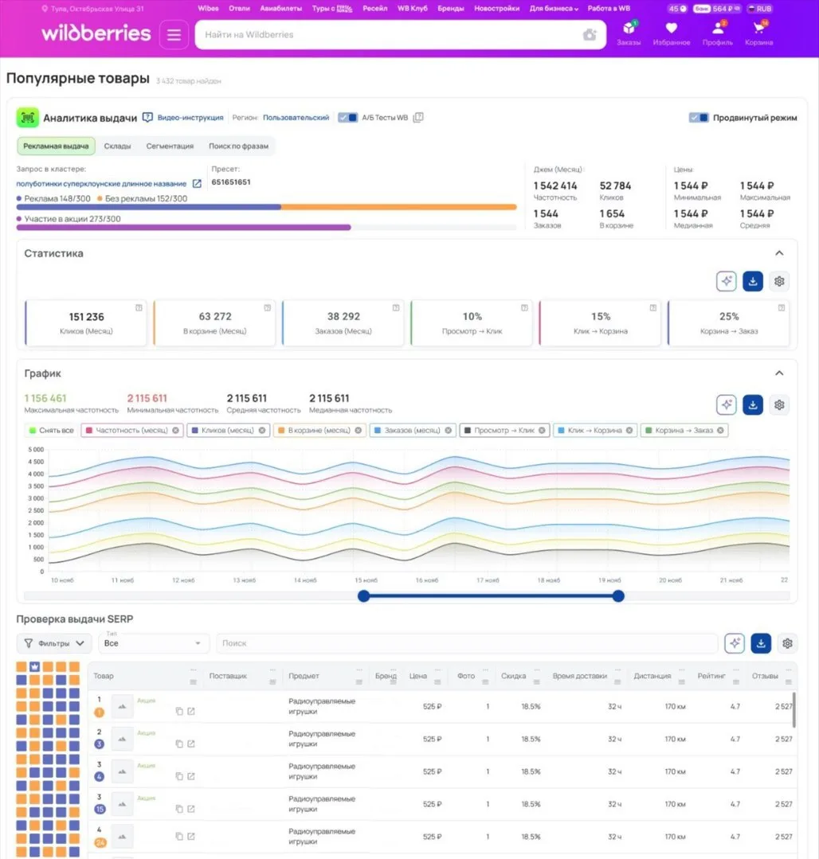The height and width of the screenshot is (859, 819).
Task: Click the green Аналитика выдачи logo icon
Action: point(27,118)
